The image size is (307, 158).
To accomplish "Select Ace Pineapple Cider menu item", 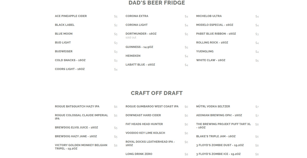I will (71, 16).
